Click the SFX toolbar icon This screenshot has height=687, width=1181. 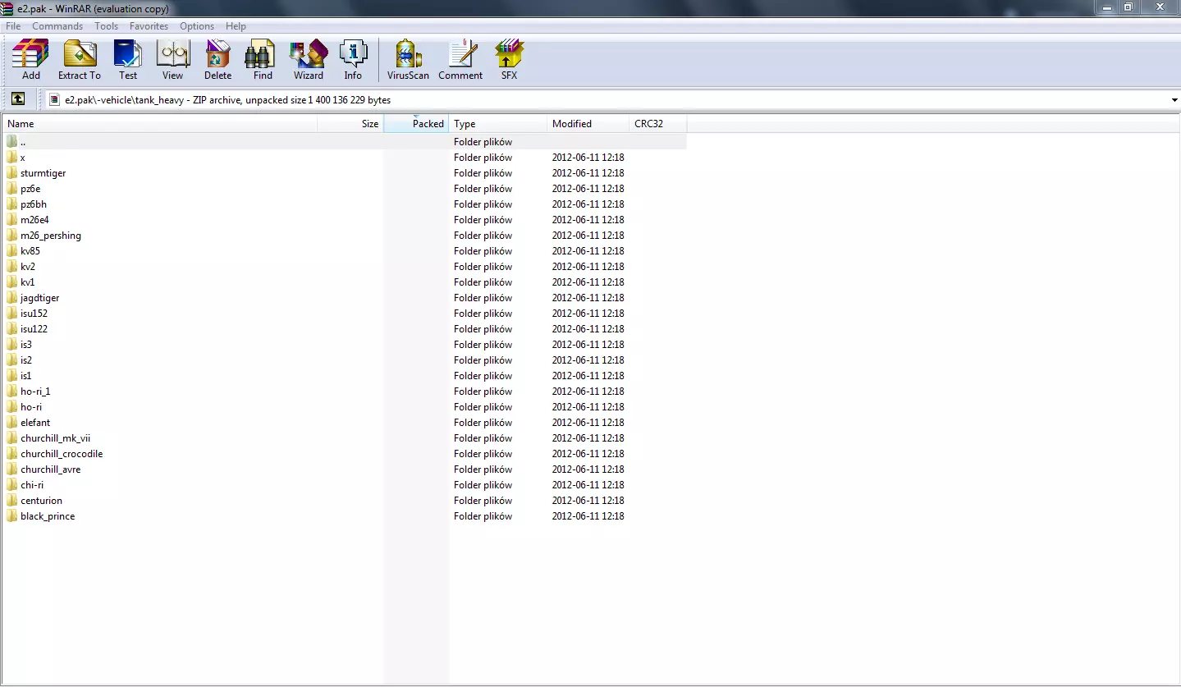point(510,60)
